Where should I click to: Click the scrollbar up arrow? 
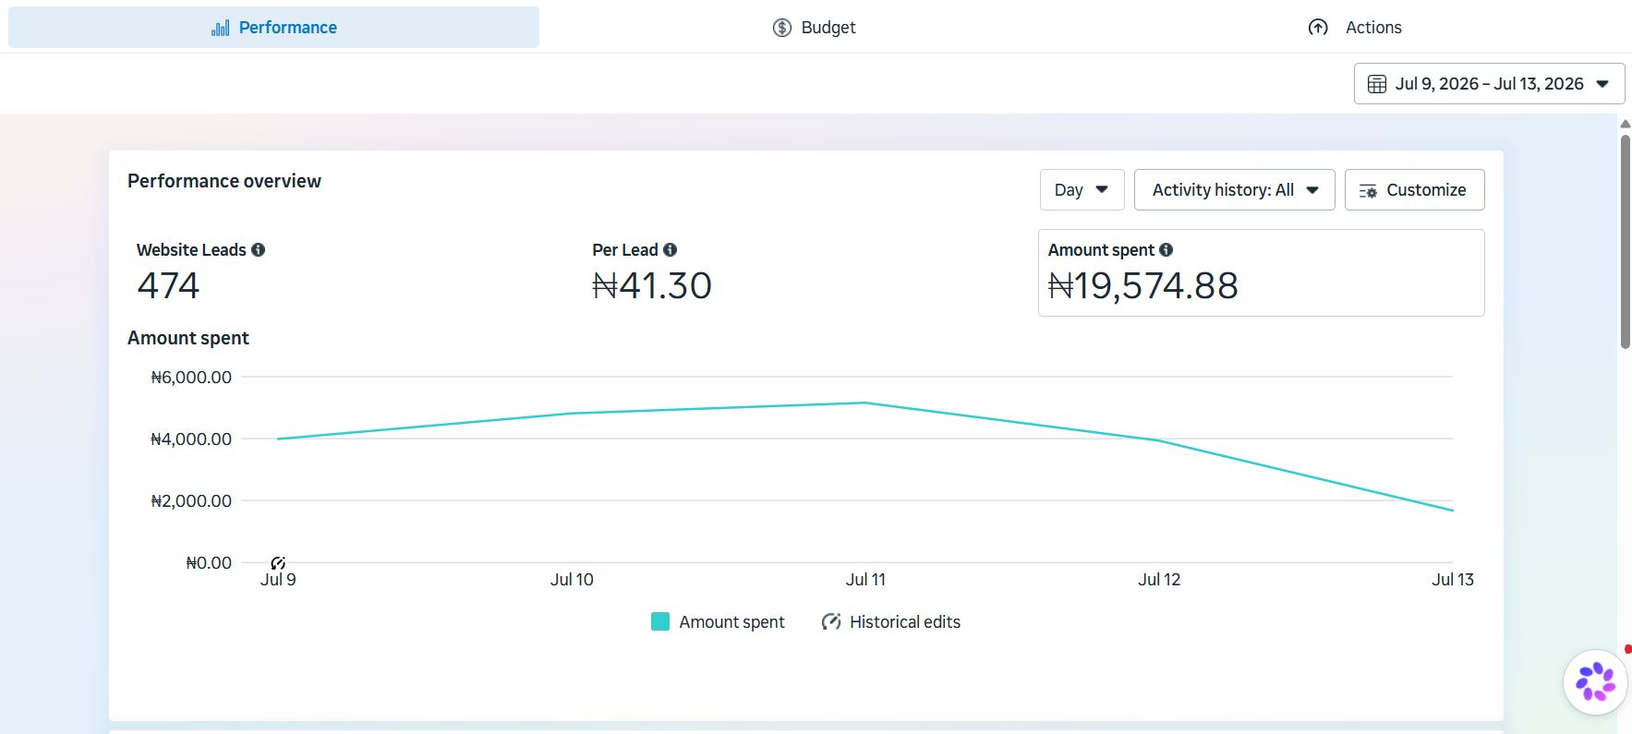tap(1625, 124)
